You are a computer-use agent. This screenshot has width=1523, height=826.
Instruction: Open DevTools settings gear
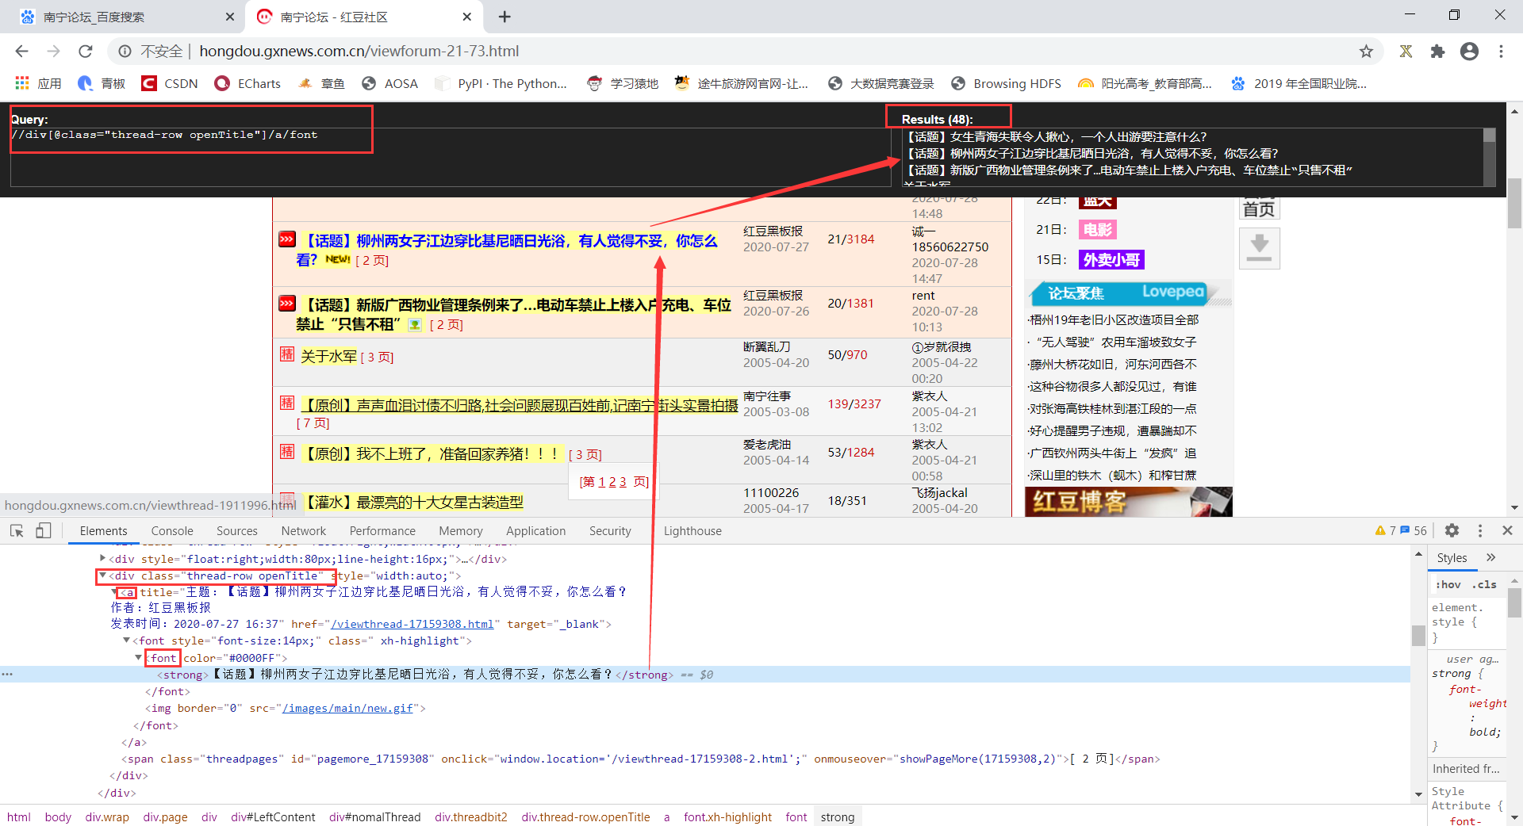1452,530
